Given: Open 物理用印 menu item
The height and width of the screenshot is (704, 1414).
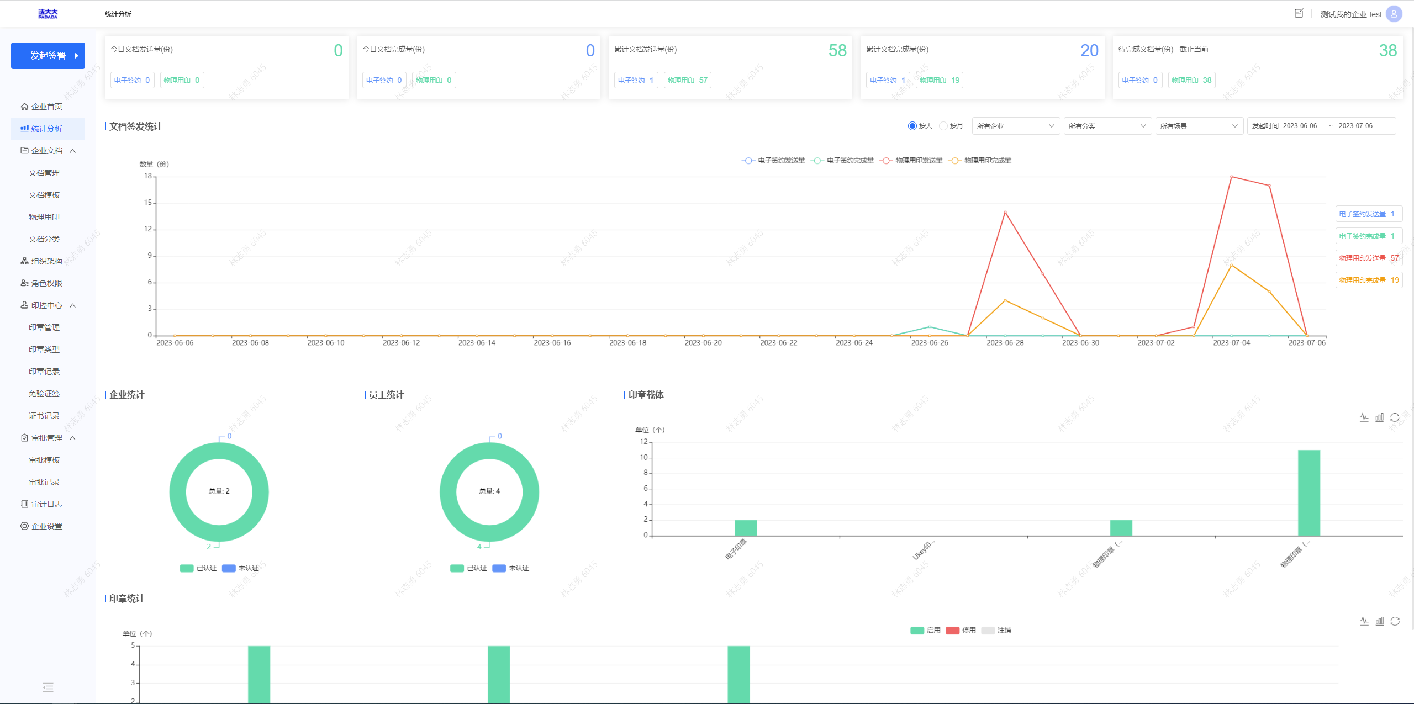Looking at the screenshot, I should (44, 217).
